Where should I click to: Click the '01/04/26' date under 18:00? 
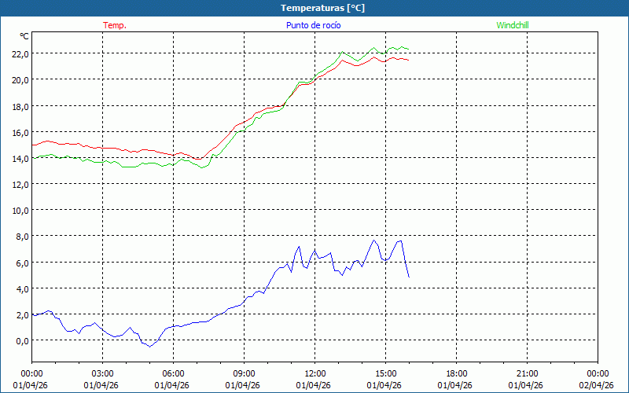click(455, 385)
